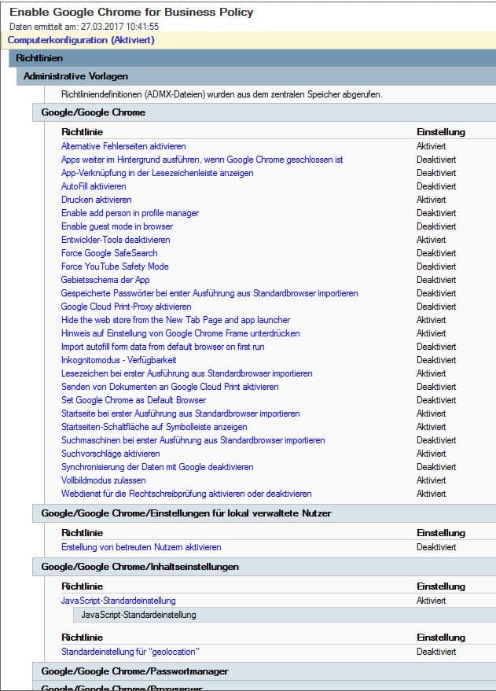Open Force Google SafeSearch policy link
Viewport: 496px width, 691px height.
point(109,253)
